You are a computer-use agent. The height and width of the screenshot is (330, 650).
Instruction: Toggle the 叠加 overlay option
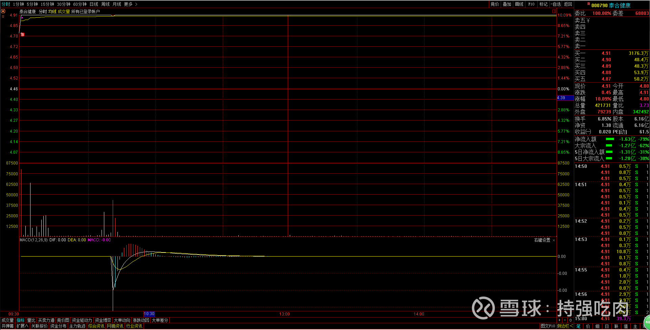click(x=507, y=4)
